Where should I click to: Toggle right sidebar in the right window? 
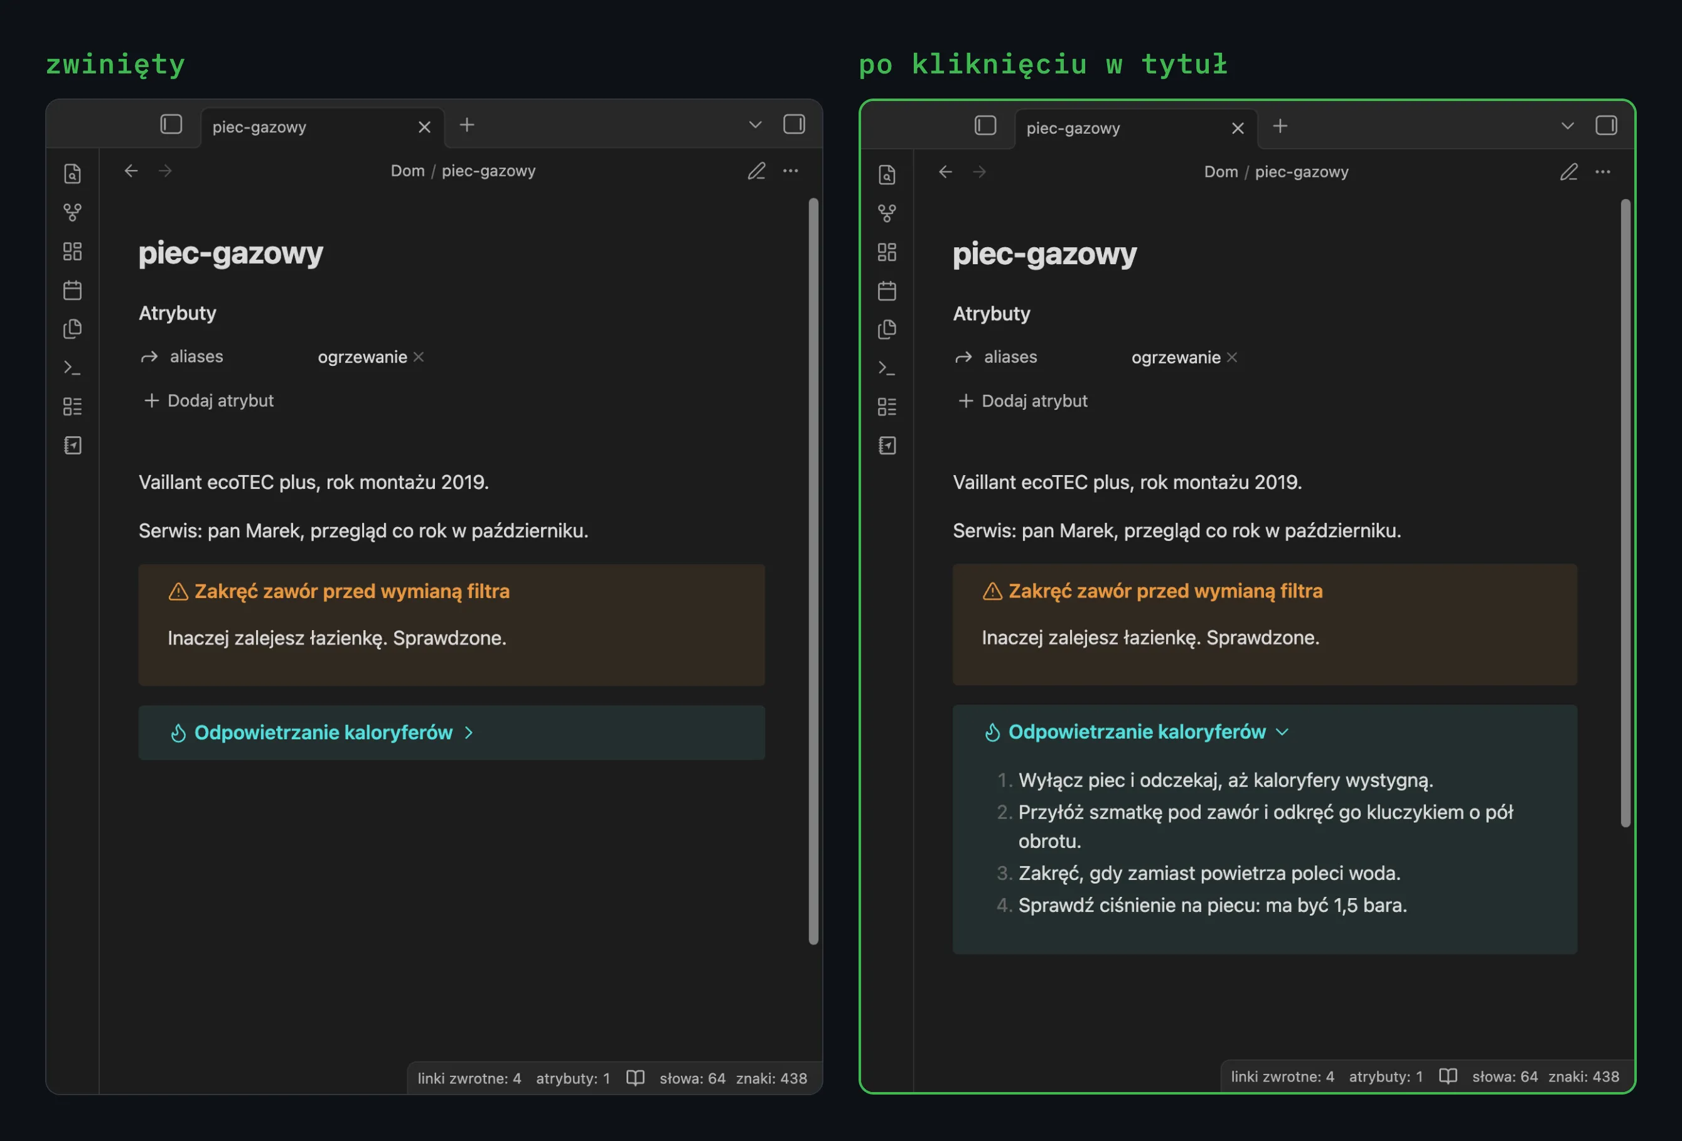[x=1606, y=126]
